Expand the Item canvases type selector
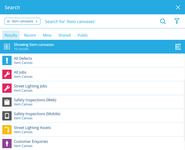185x150 pixels. coord(23,21)
